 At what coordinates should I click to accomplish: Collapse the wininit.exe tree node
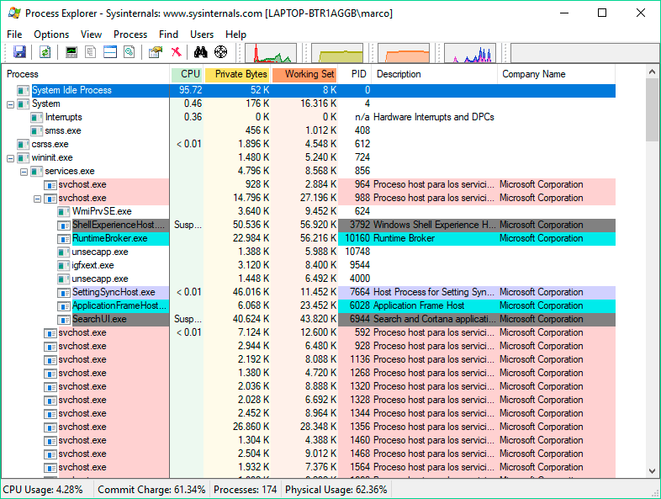click(x=11, y=158)
